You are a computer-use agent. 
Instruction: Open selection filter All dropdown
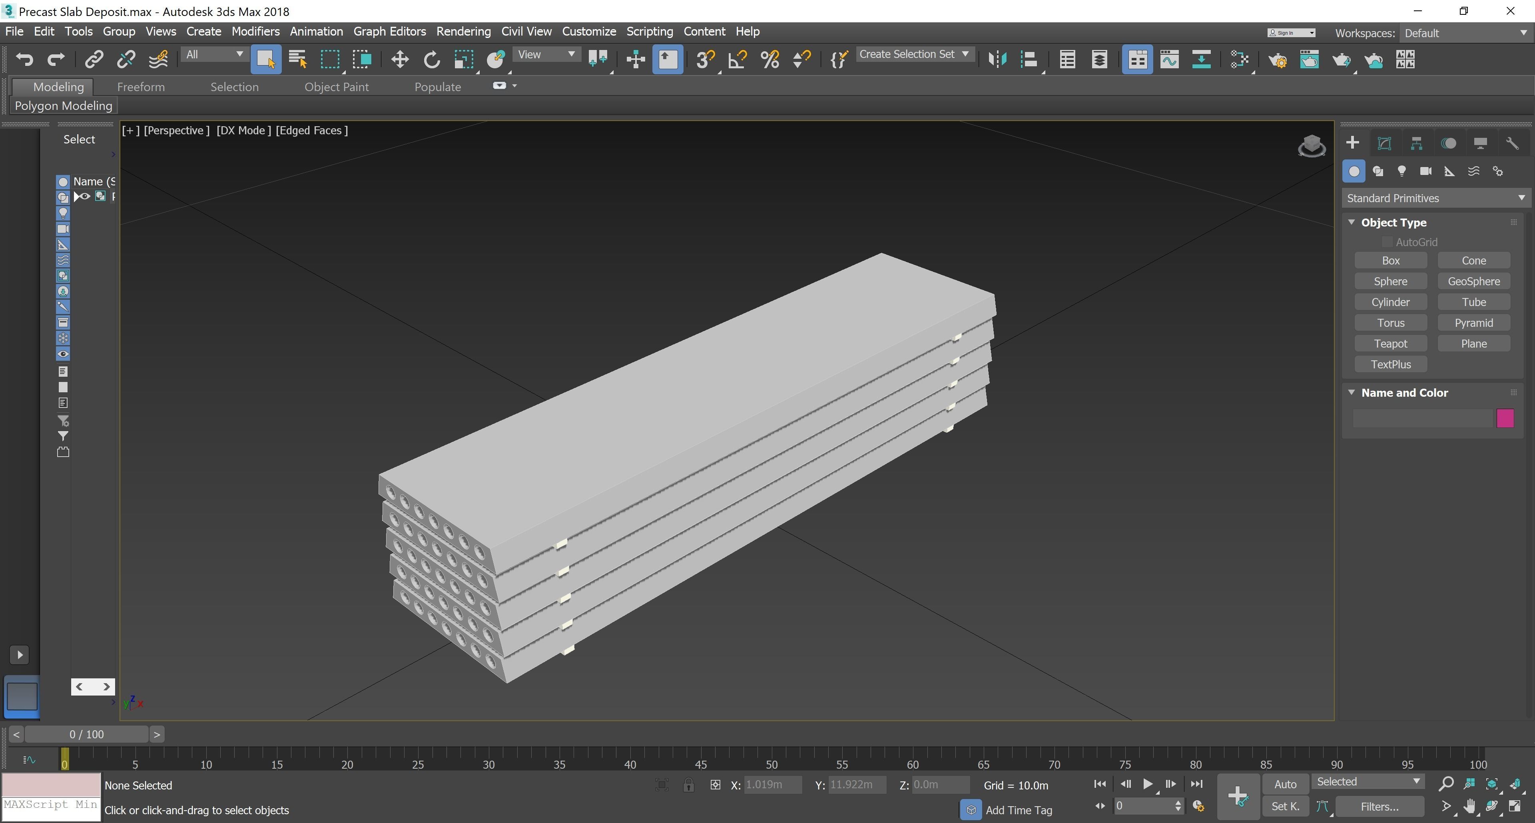pos(214,54)
